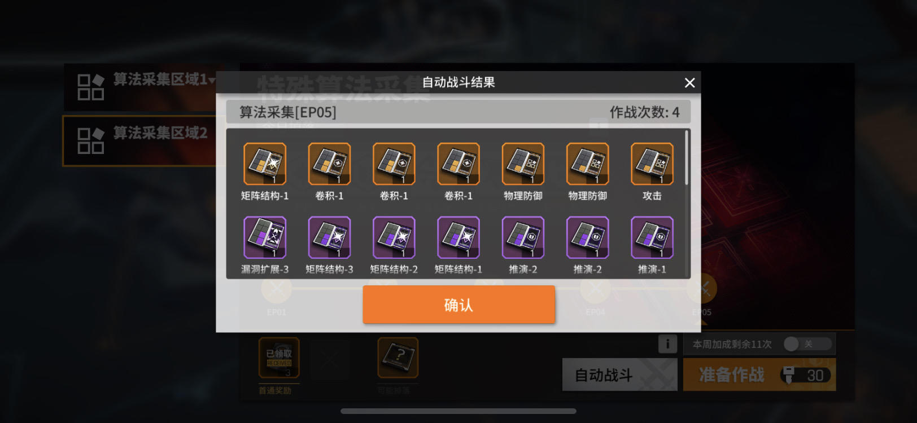Open the info icon beside weekly bonus
The height and width of the screenshot is (423, 917).
pos(667,343)
